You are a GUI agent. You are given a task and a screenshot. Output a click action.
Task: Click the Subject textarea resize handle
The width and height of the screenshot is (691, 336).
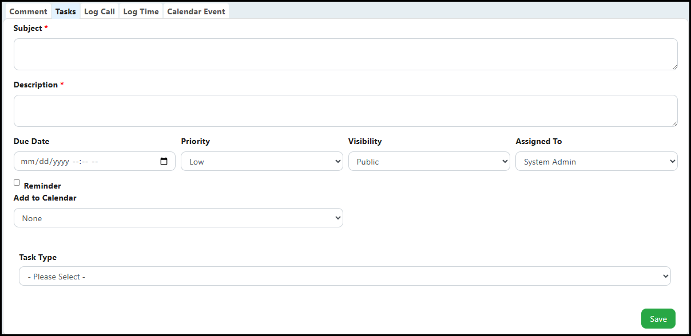674,67
